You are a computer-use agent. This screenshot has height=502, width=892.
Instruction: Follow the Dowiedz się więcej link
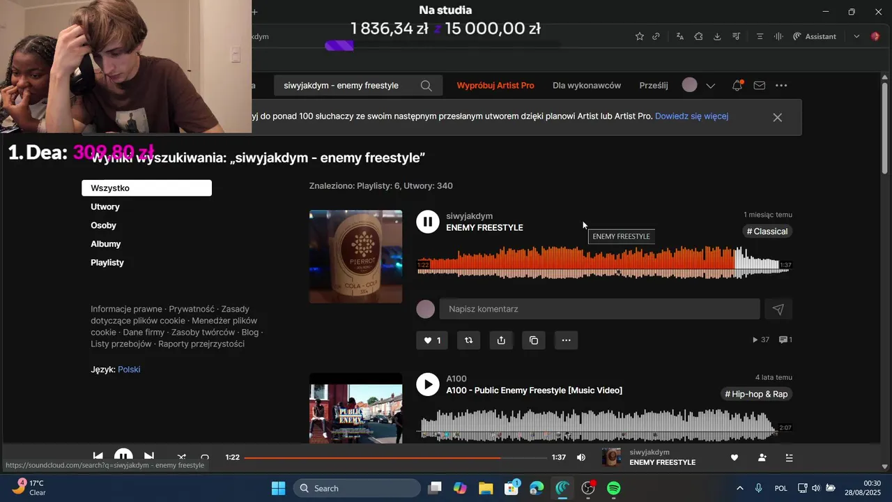click(691, 116)
